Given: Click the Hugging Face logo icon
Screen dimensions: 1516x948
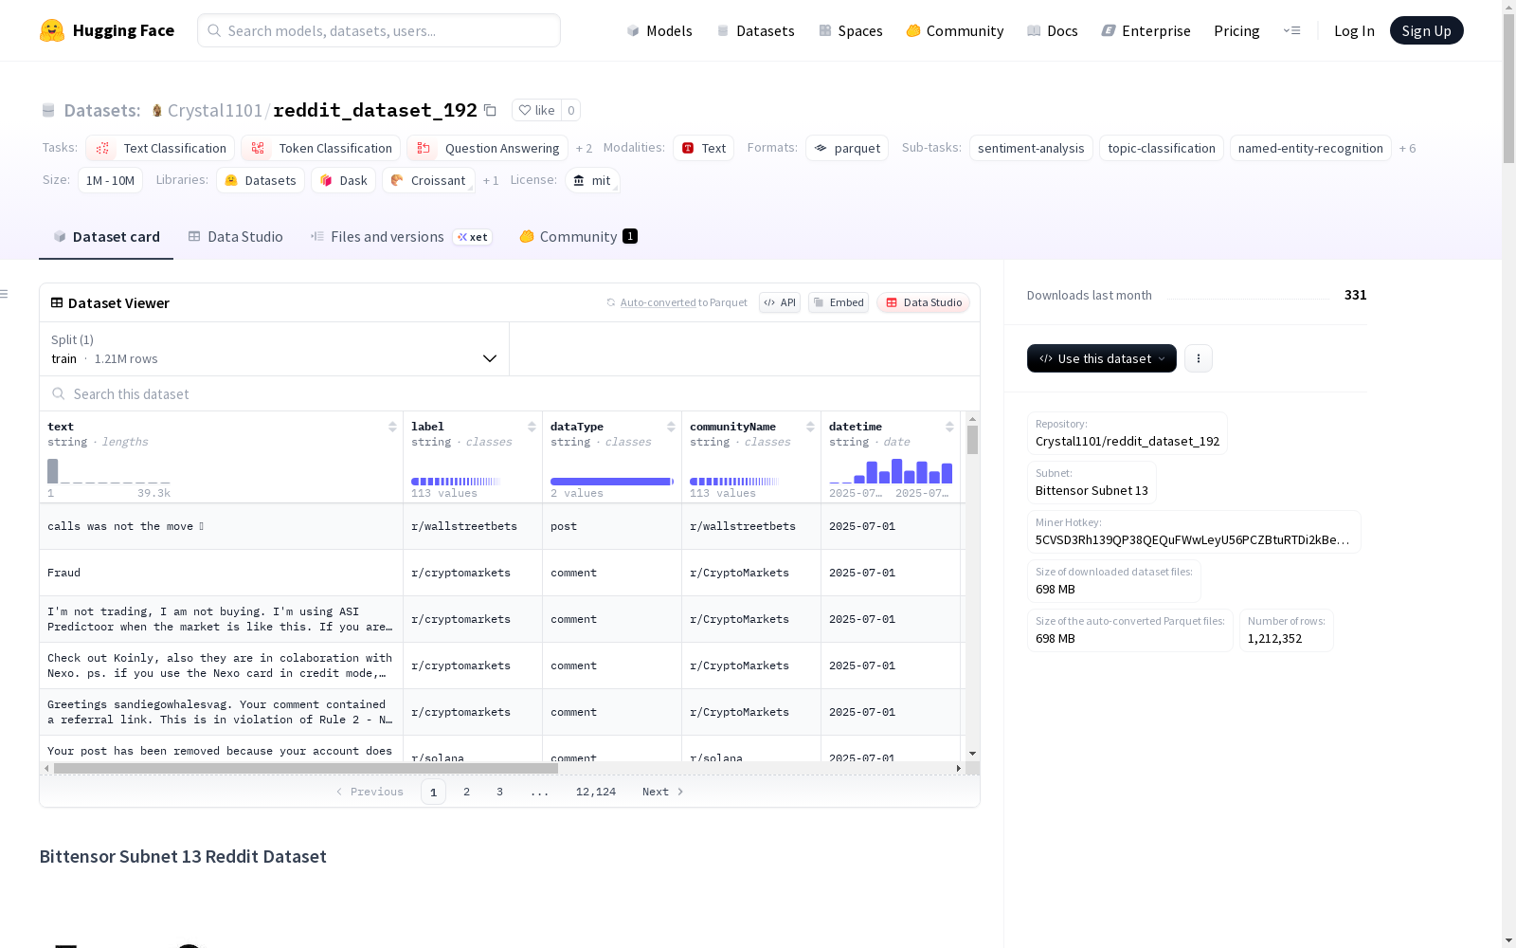Looking at the screenshot, I should tap(52, 30).
